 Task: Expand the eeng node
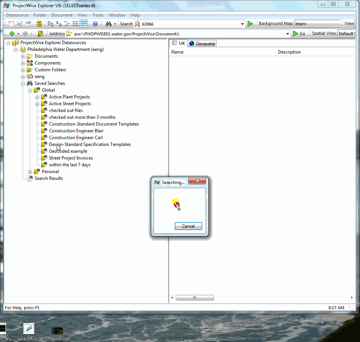[x=23, y=77]
